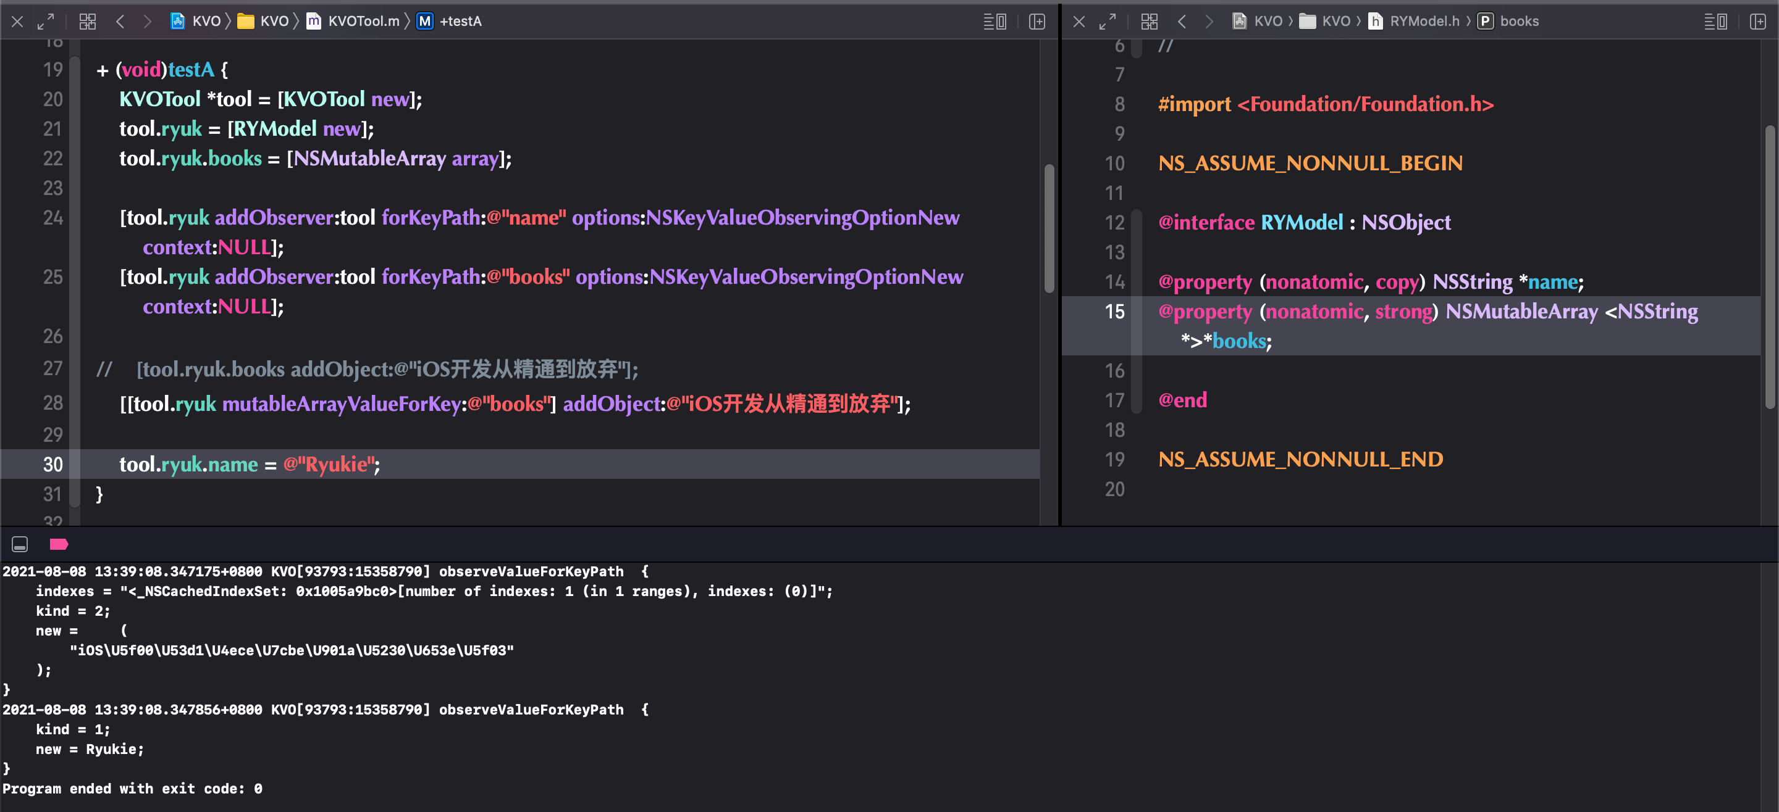Click the right editor vertical scrollbar
1779x812 pixels.
[1769, 268]
